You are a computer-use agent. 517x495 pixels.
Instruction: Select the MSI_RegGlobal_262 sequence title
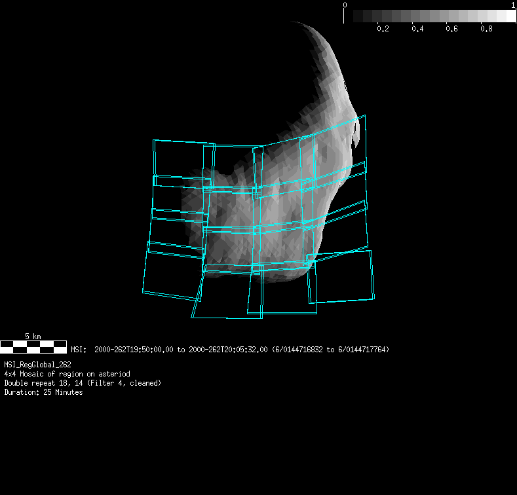point(37,365)
